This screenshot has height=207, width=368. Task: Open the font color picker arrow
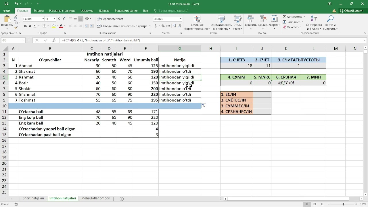pos(65,26)
